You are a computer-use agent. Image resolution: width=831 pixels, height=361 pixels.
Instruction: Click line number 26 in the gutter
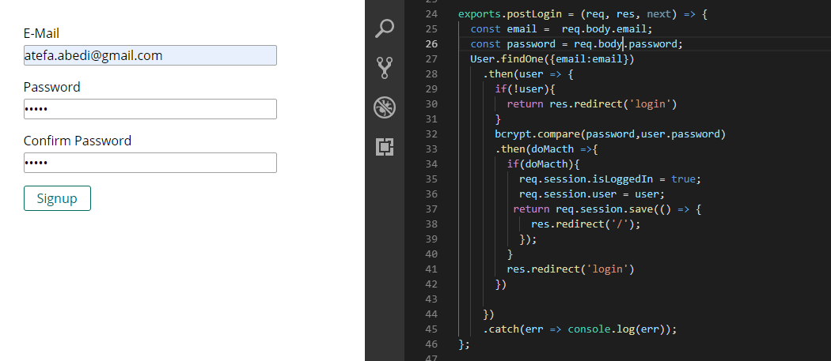pyautogui.click(x=431, y=44)
